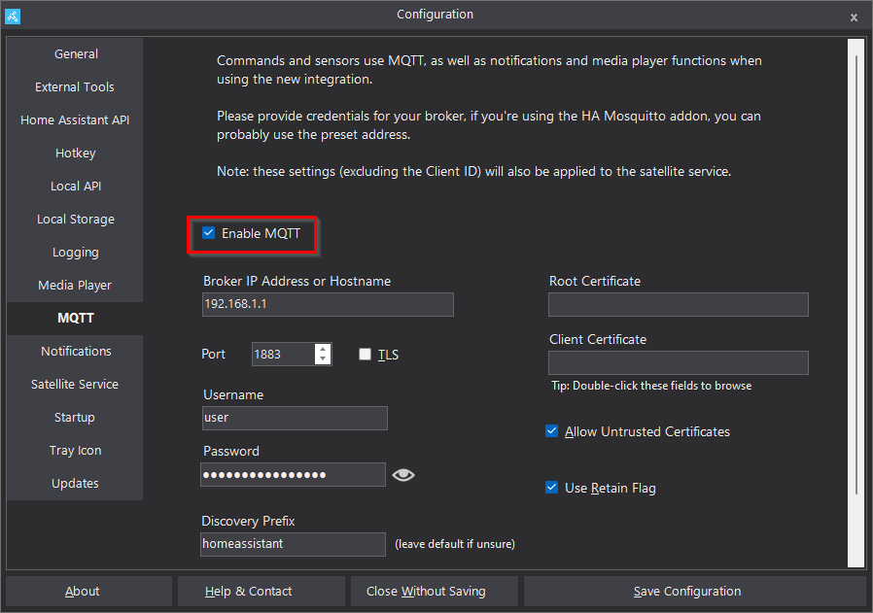Open the Notifications tab
Viewport: 873px width, 613px height.
tap(75, 352)
